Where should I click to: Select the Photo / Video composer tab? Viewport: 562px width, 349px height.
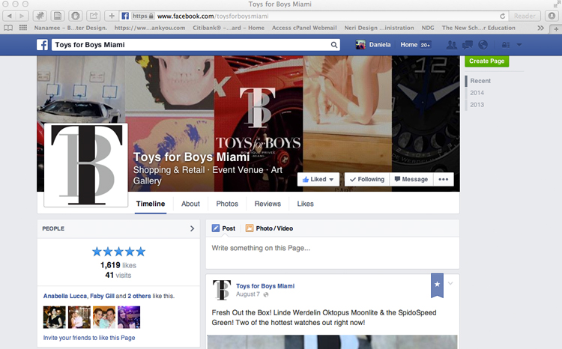(269, 228)
